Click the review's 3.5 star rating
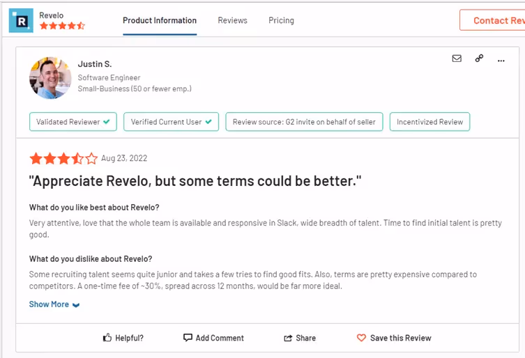This screenshot has height=358, width=525. (x=63, y=158)
